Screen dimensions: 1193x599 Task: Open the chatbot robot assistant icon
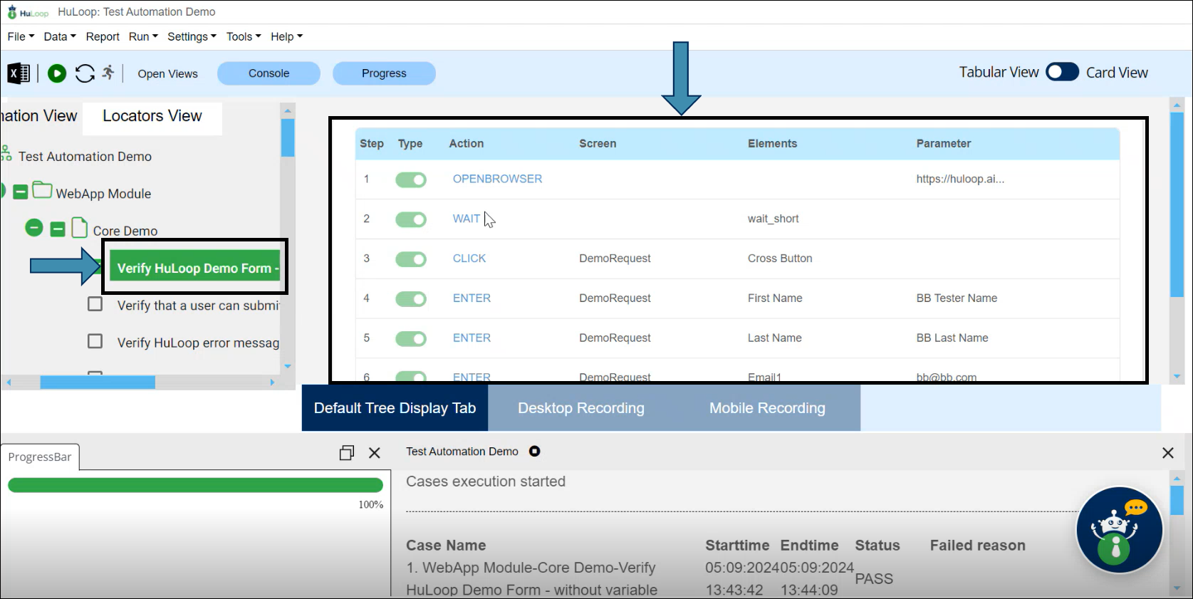1118,531
